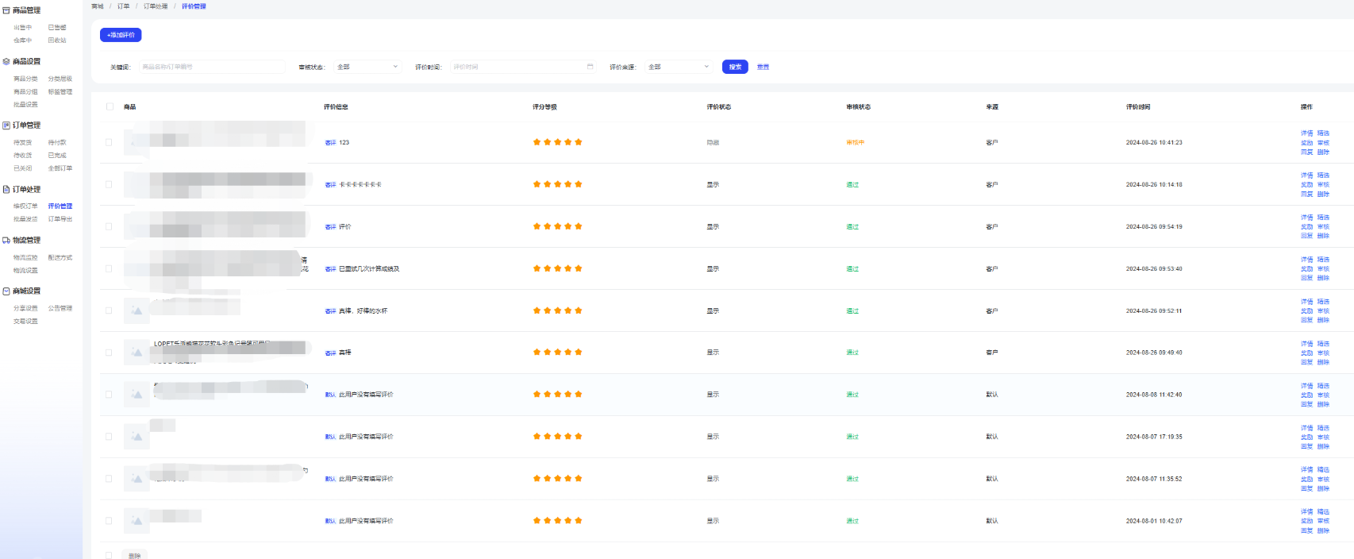Click the 物流管理 truck icon
Image resolution: width=1354 pixels, height=559 pixels.
click(6, 241)
